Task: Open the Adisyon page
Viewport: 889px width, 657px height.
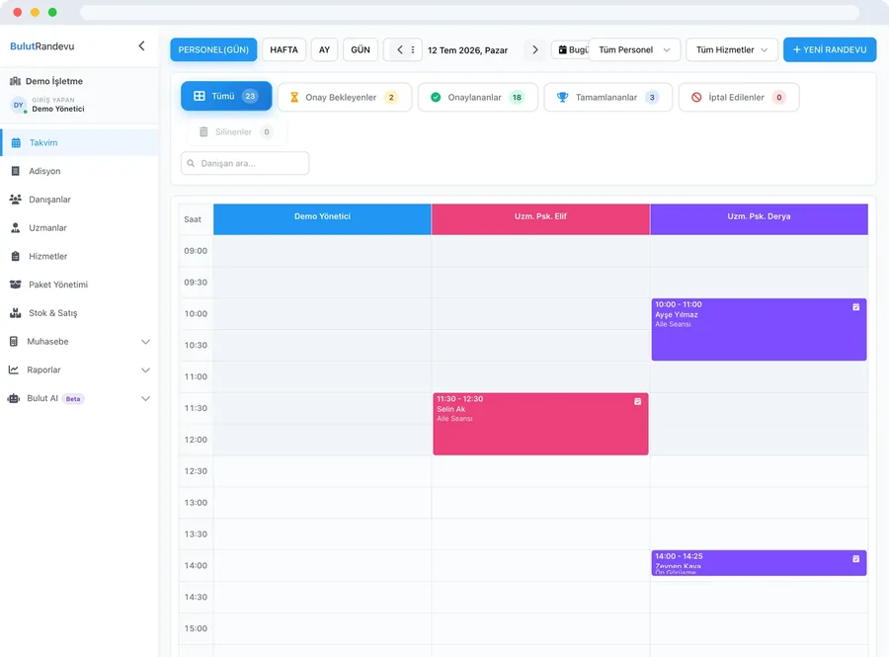Action: tap(79, 171)
